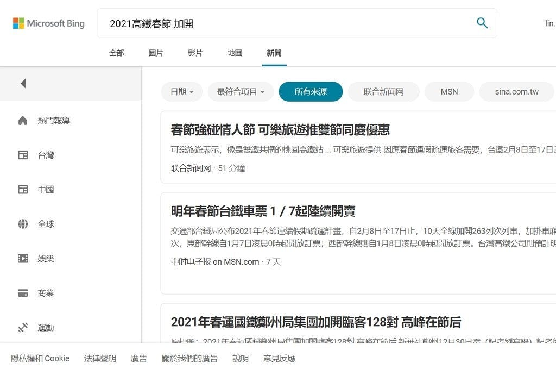The width and height of the screenshot is (556, 369).
Task: Click the globe icon for 全球
Action: [x=23, y=224]
